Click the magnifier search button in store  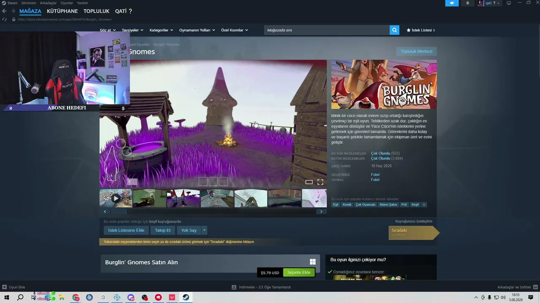394,30
